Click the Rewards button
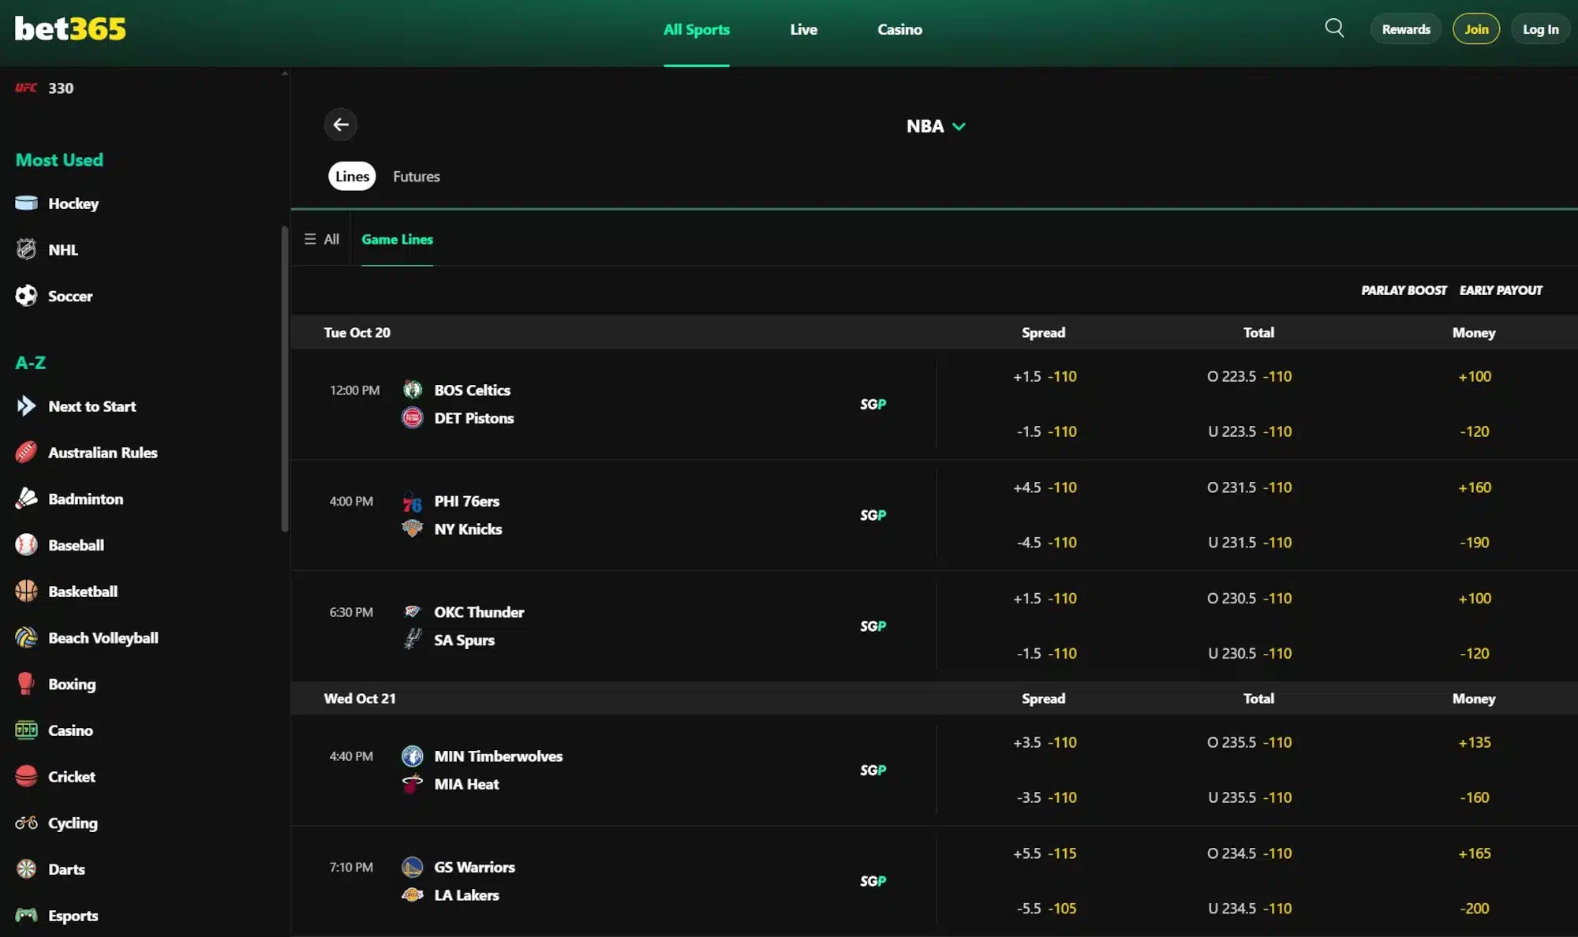 1406,29
